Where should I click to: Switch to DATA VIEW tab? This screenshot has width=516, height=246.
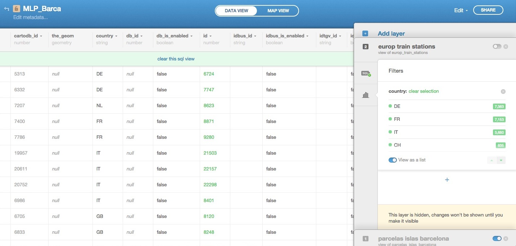(x=236, y=11)
